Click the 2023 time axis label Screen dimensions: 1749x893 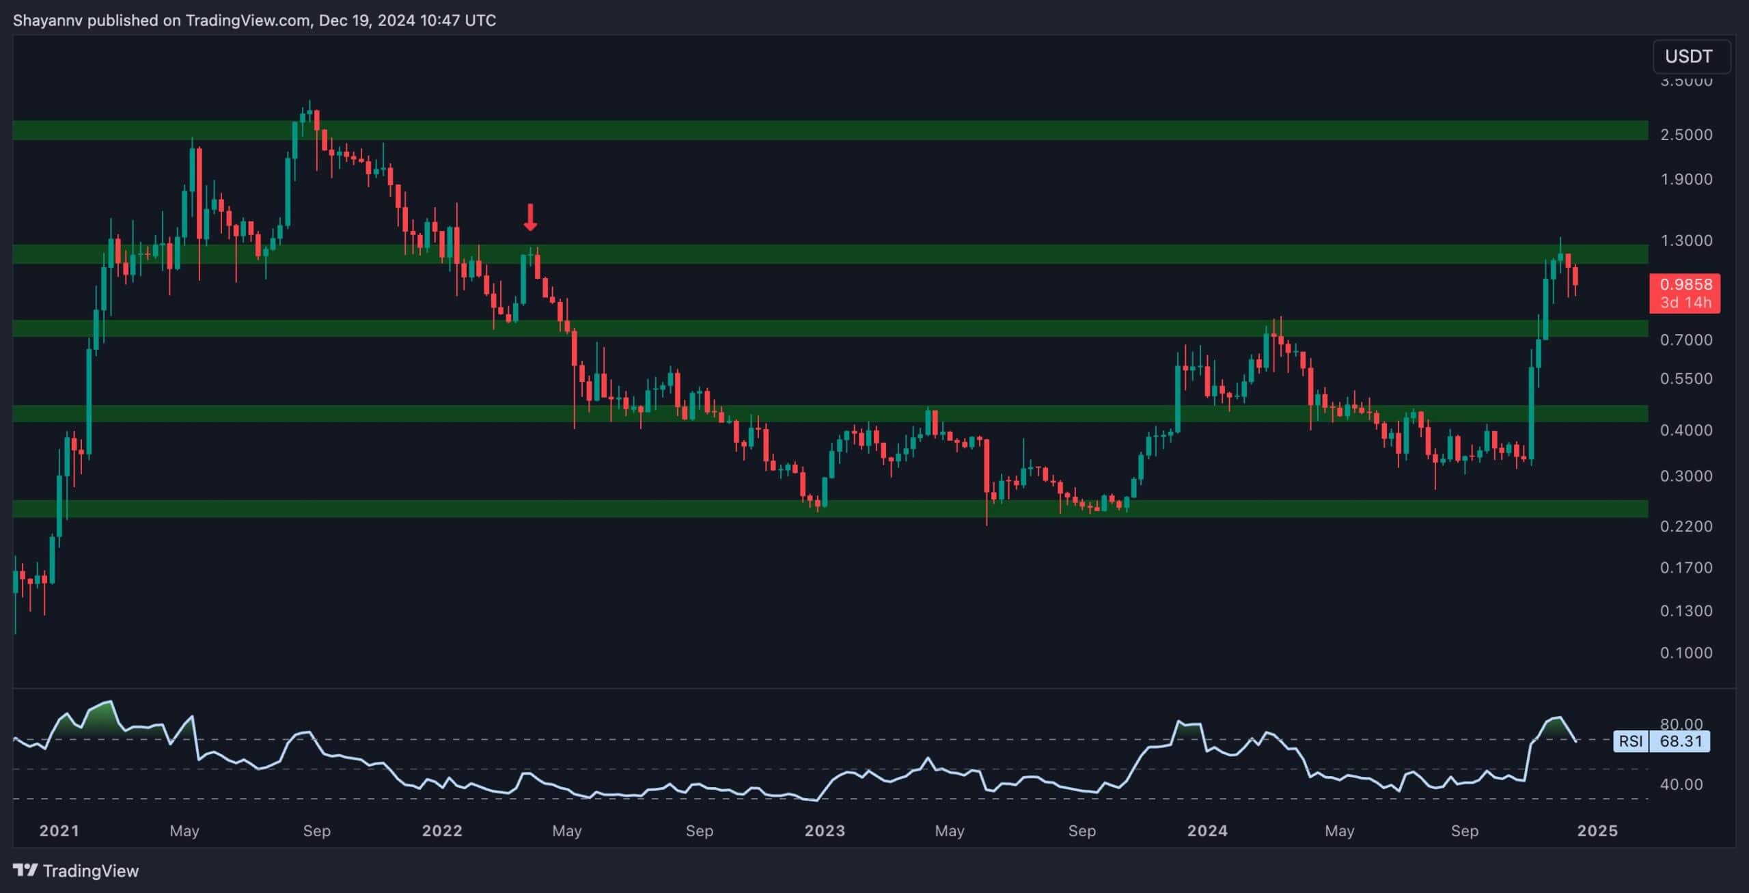tap(825, 831)
